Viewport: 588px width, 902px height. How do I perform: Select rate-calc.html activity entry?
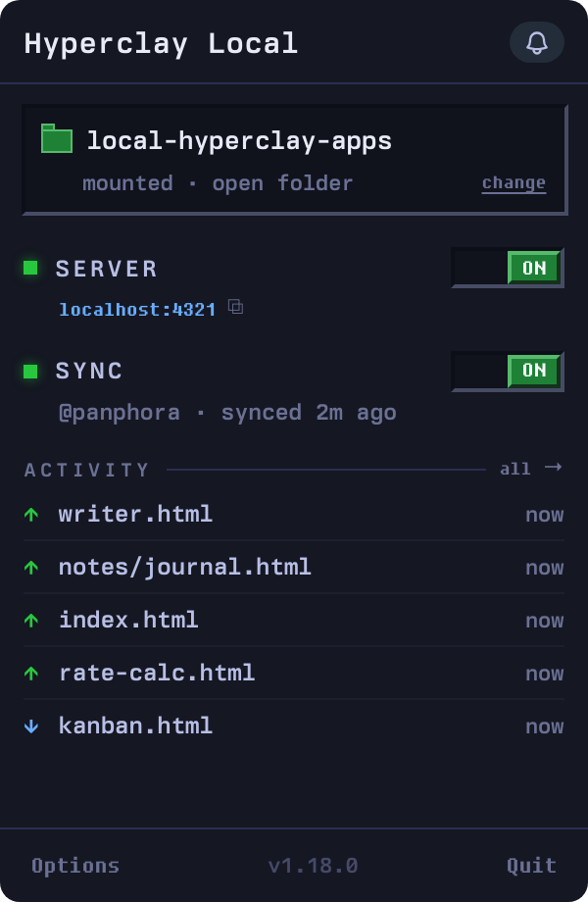pyautogui.click(x=294, y=673)
